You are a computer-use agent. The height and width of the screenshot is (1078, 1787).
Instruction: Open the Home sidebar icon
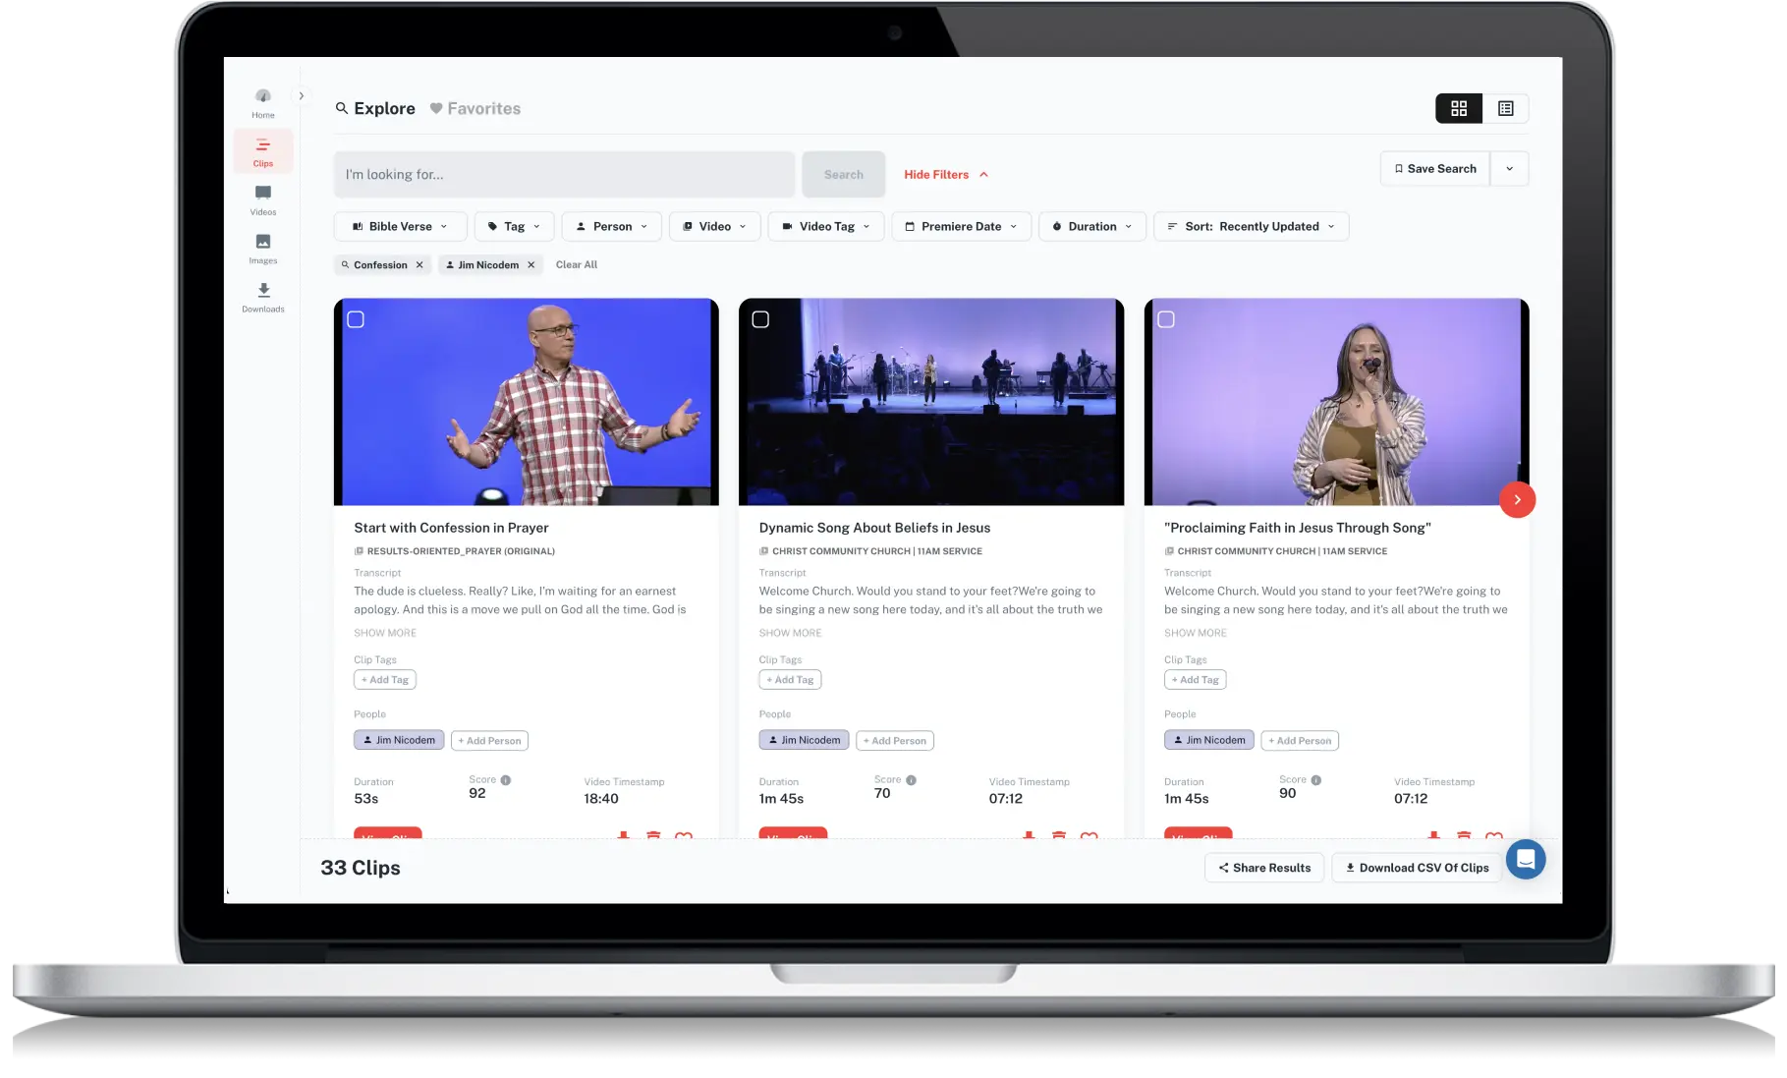tap(262, 102)
